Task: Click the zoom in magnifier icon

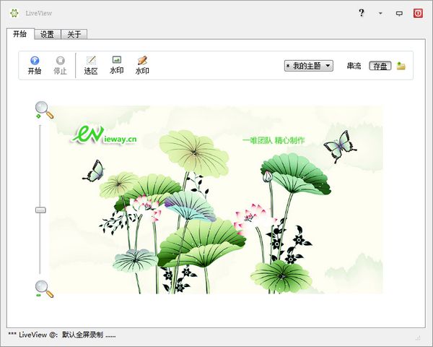Action: click(x=43, y=109)
